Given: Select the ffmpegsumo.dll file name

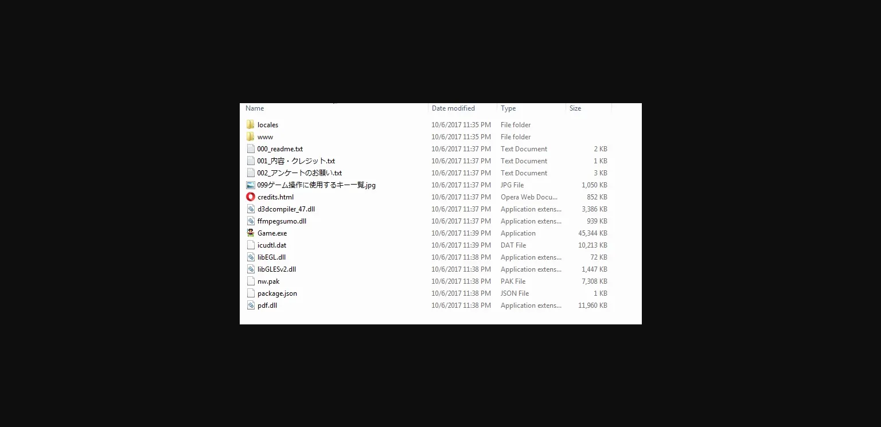Looking at the screenshot, I should pos(282,221).
